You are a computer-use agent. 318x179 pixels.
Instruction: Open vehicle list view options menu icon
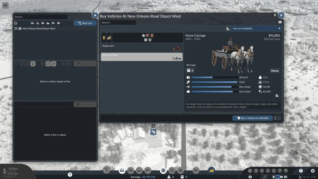point(280,22)
